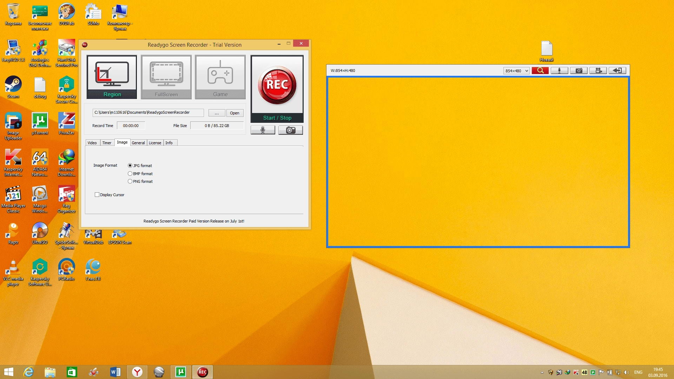Click the output path input field

148,113
